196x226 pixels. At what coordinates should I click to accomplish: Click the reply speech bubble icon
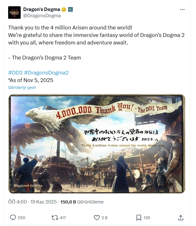13,218
